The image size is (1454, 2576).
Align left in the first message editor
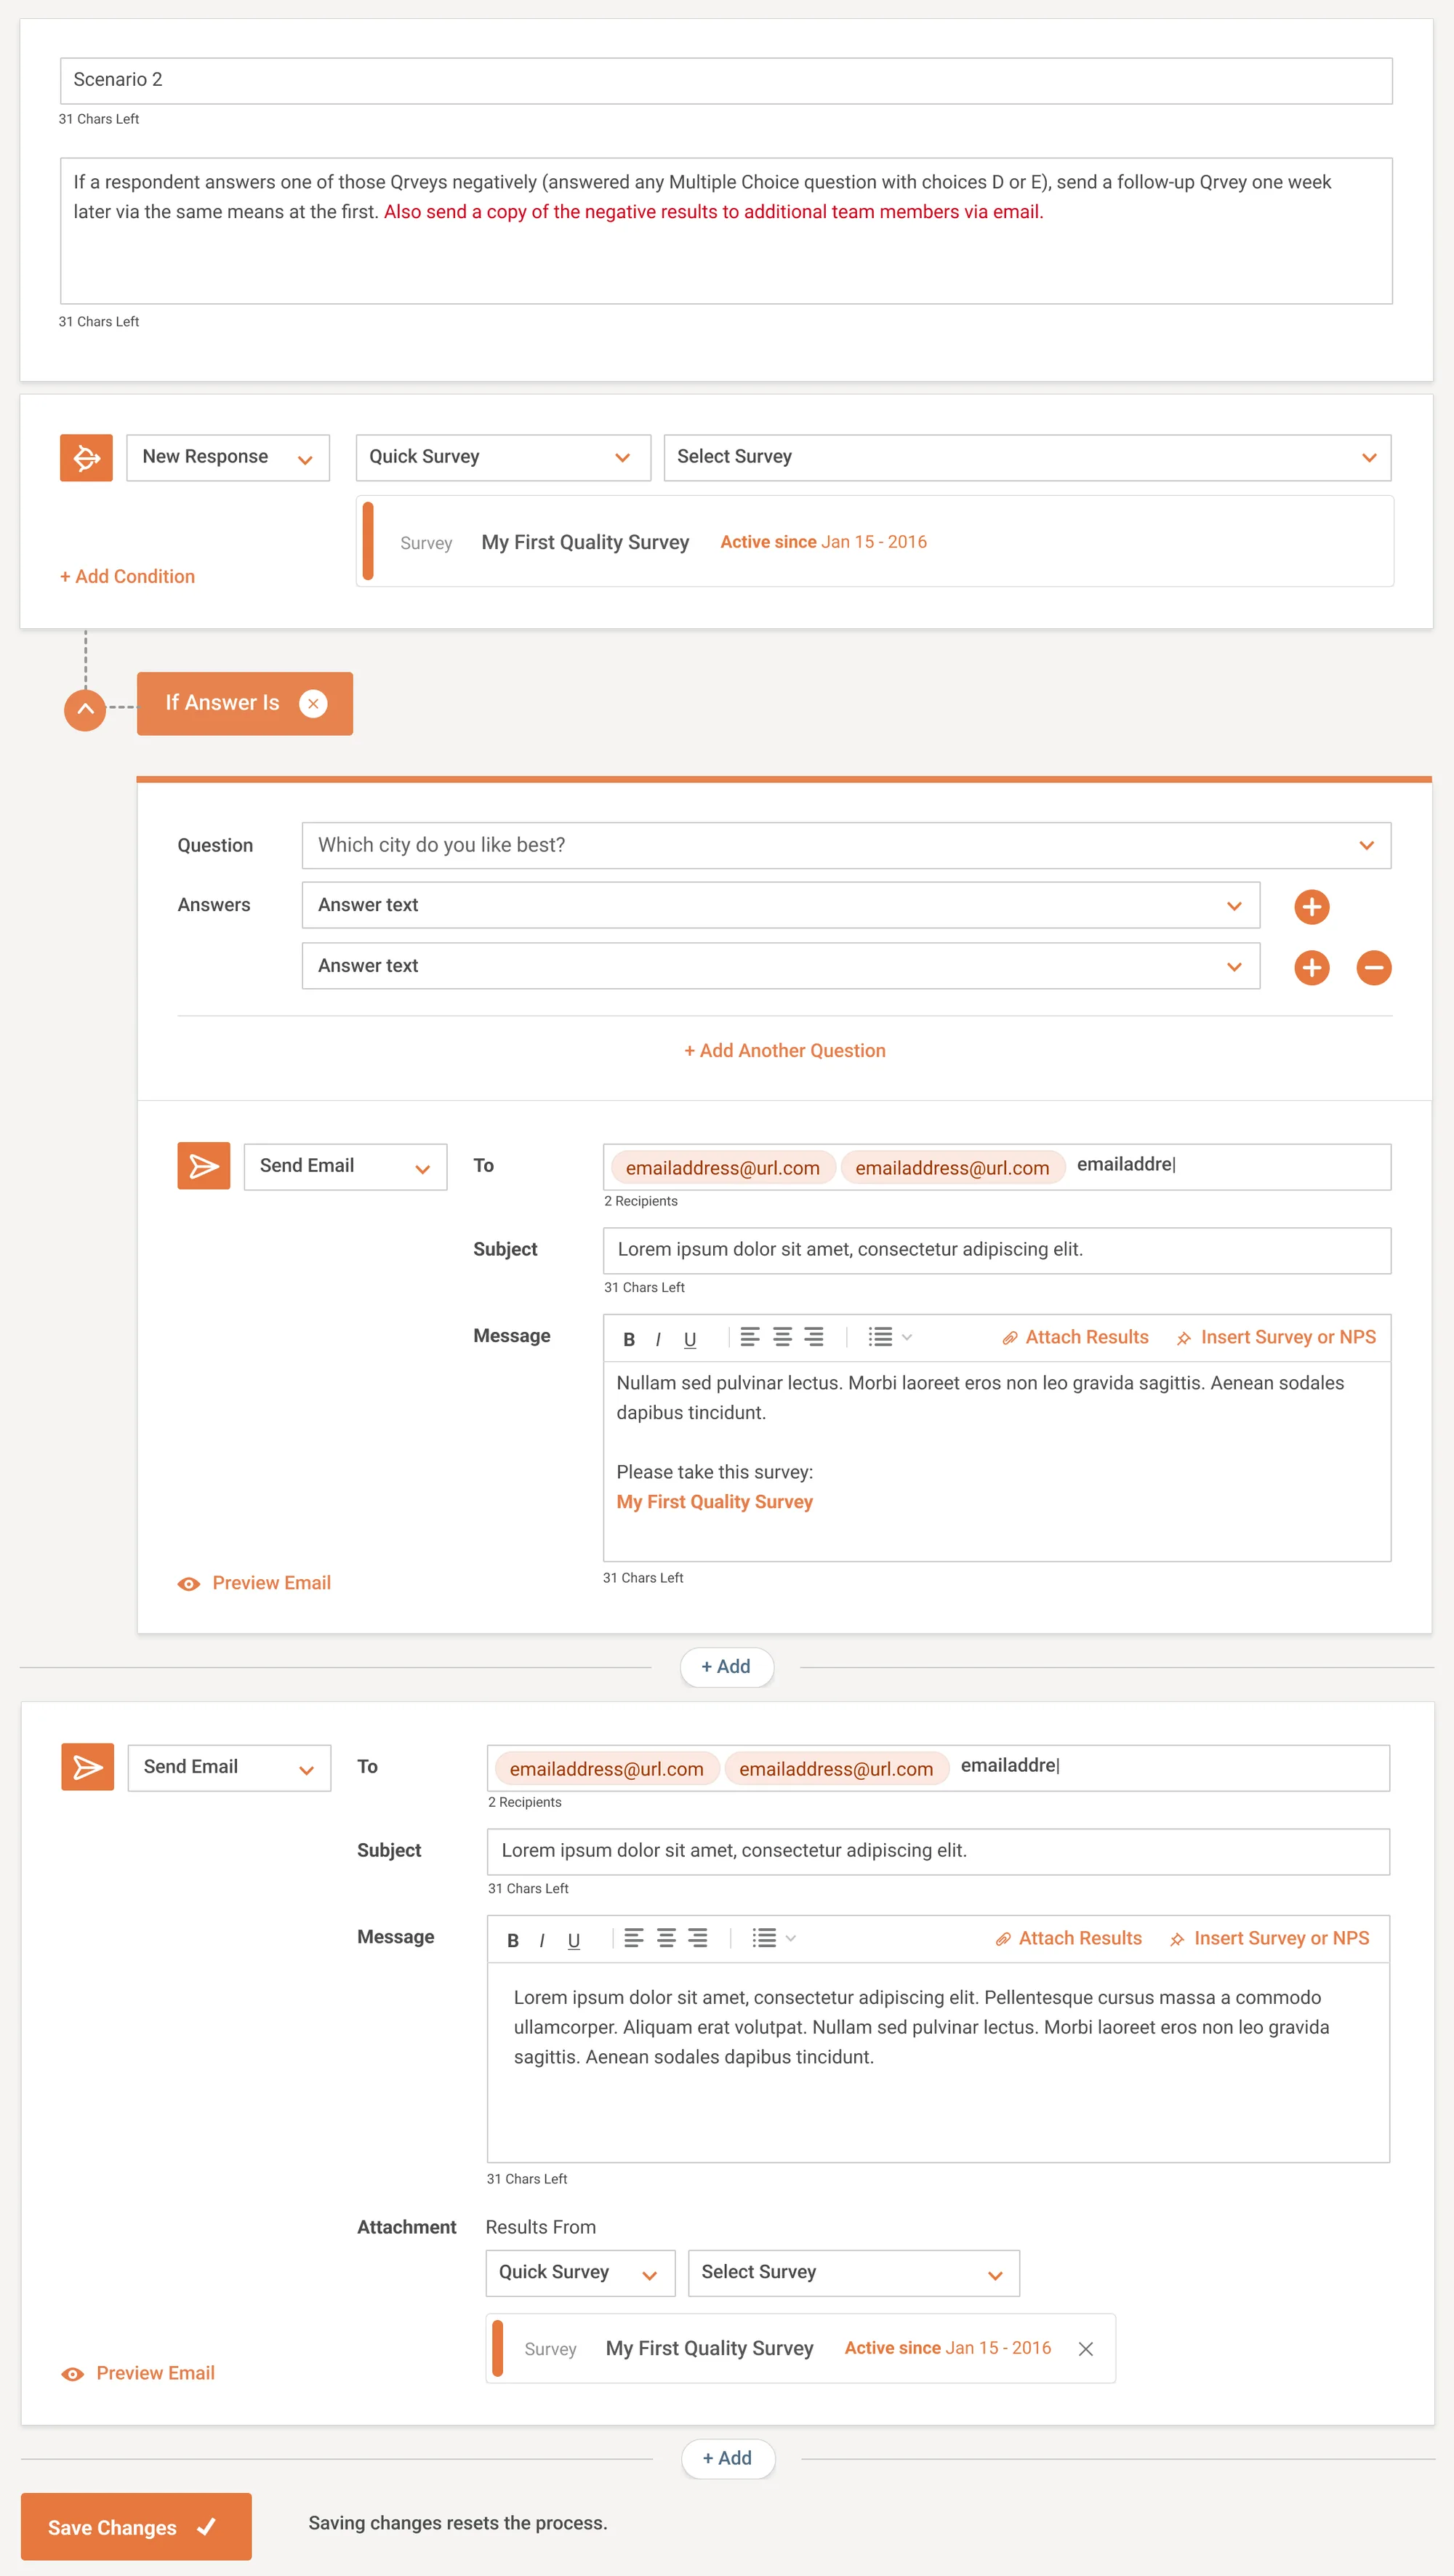click(750, 1337)
